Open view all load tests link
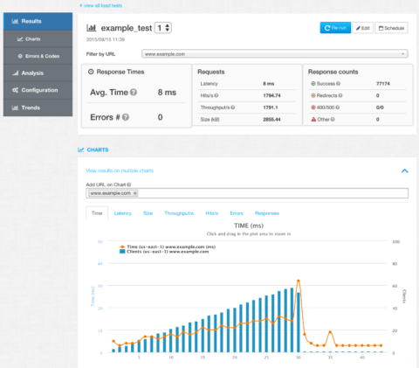This screenshot has width=419, height=368. click(101, 5)
